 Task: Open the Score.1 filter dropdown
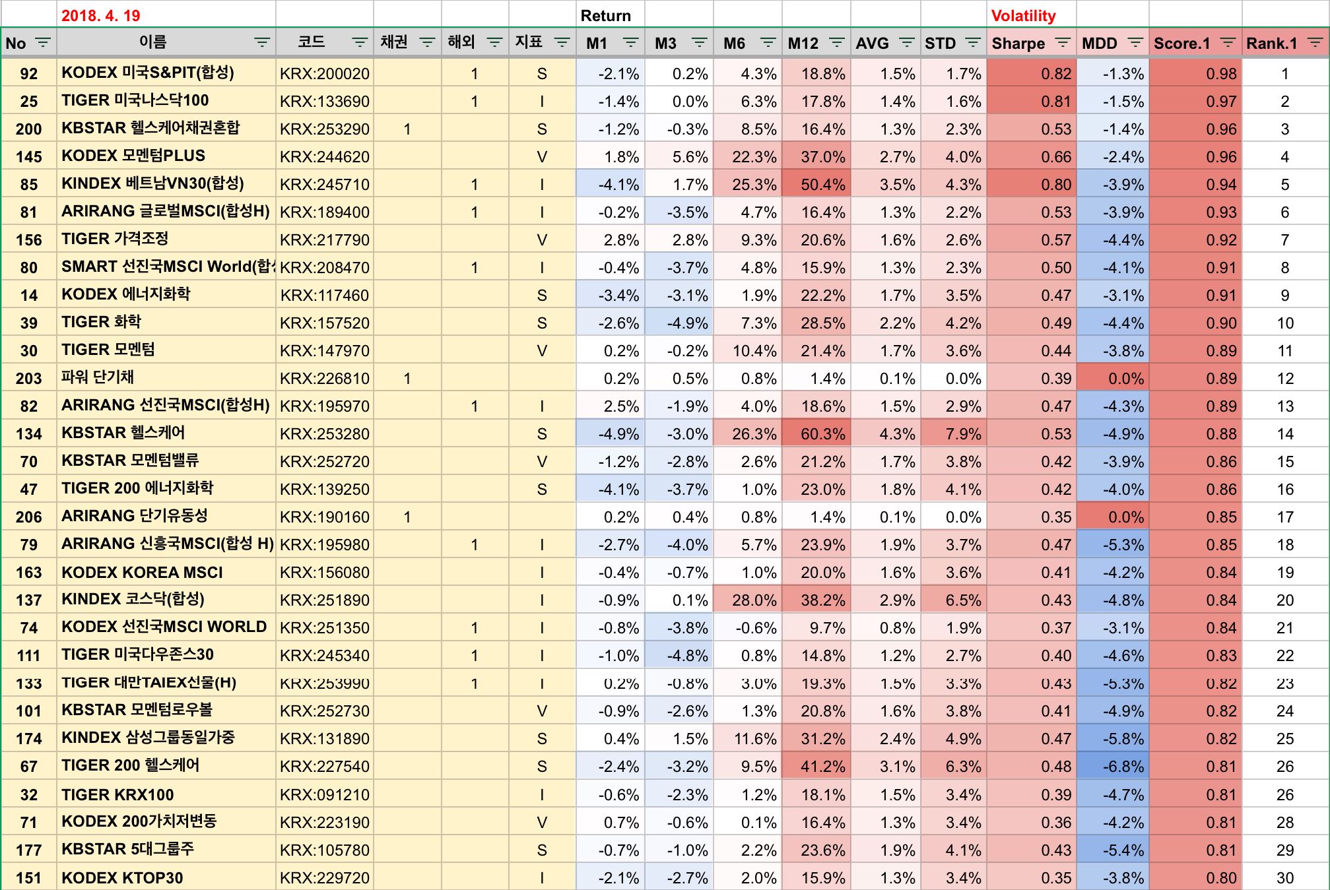tap(1228, 43)
